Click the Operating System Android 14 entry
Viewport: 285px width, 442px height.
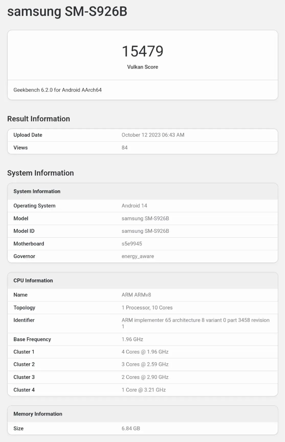coord(134,206)
